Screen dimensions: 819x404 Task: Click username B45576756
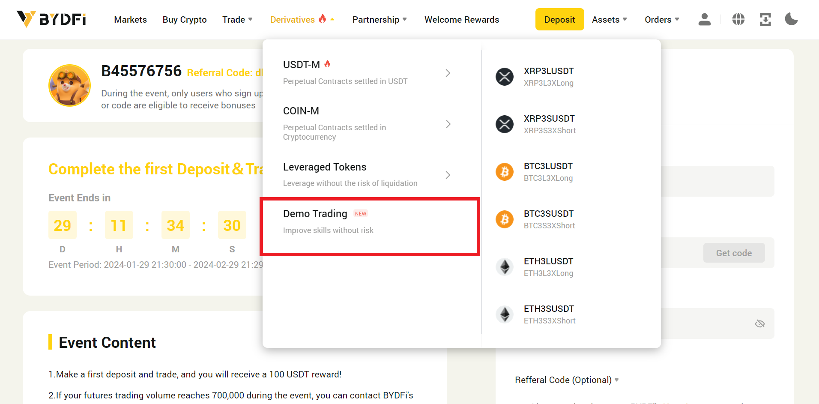[141, 71]
